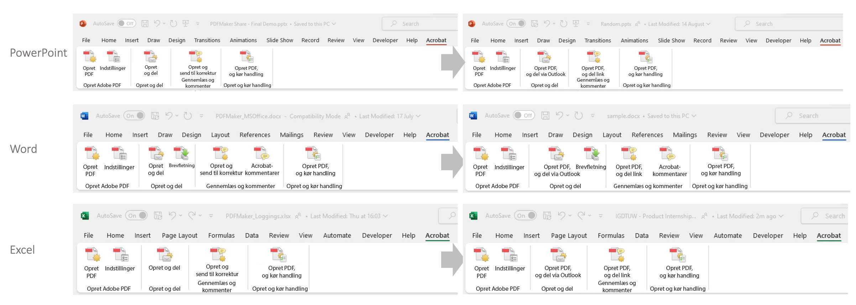Screen dimensions: 856x305
Task: Click Opret PDF icon in Random.pptx ribbon
Action: point(479,57)
